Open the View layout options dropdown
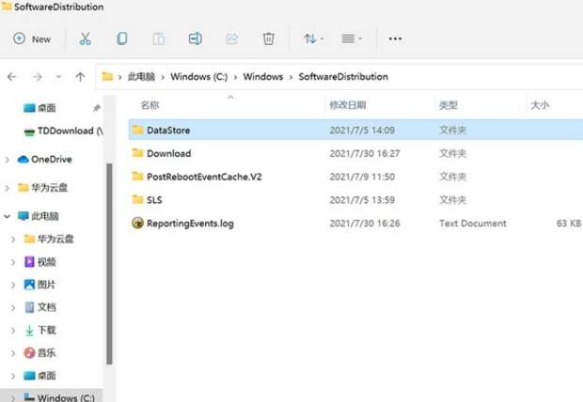 click(352, 39)
